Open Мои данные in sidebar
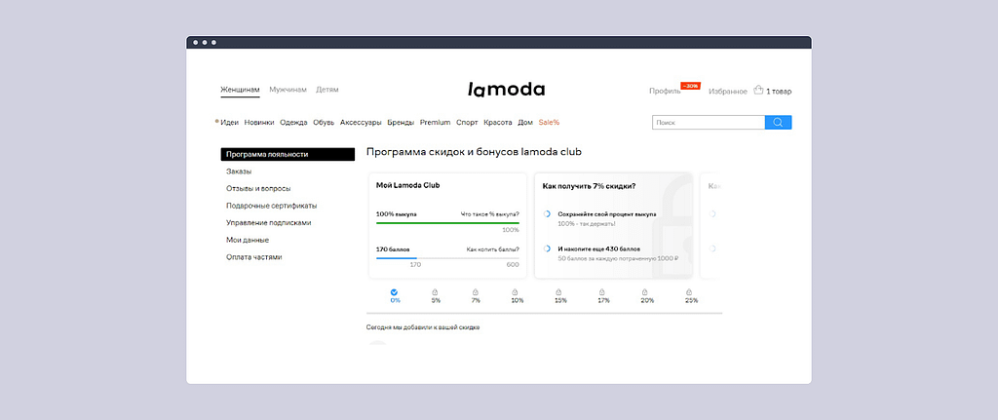 coord(248,240)
